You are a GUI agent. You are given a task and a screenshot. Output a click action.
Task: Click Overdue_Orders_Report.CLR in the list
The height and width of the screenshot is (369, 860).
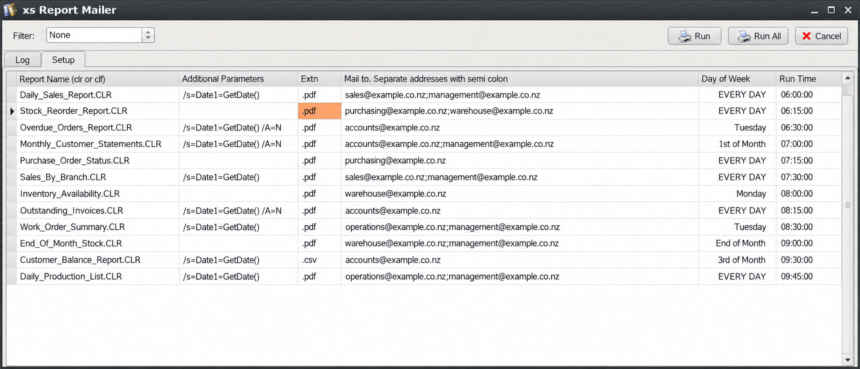(x=76, y=127)
